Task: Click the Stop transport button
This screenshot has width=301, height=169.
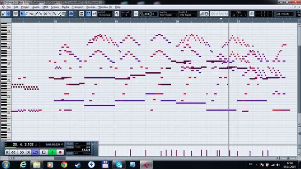Action: tap(44, 152)
